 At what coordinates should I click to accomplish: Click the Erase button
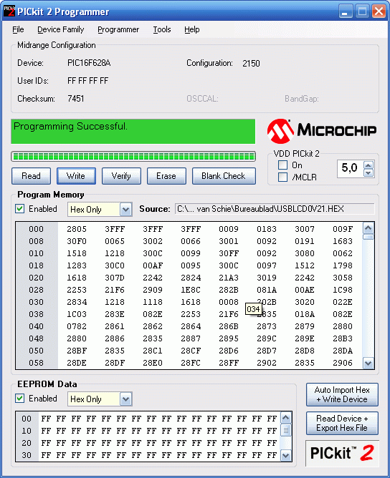166,176
